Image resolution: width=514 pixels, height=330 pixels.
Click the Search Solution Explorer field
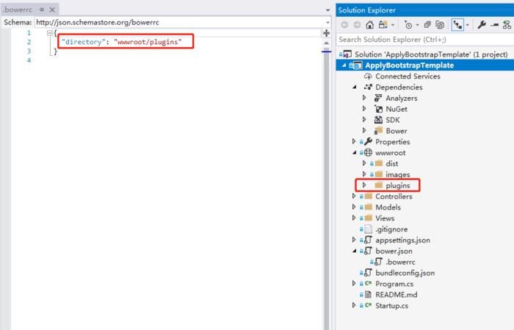pyautogui.click(x=425, y=40)
